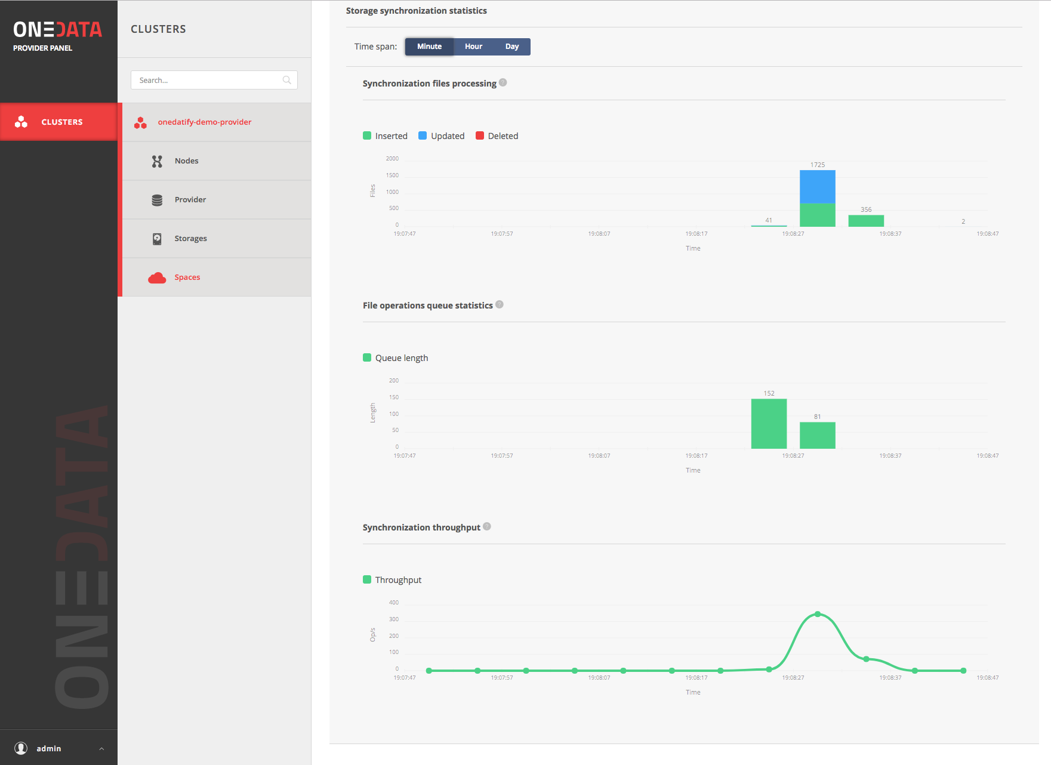Expand the admin account menu chevron

point(101,749)
